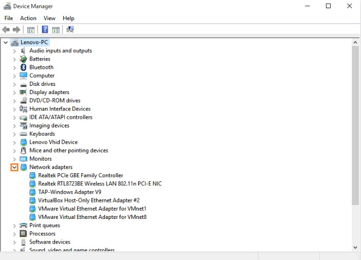The height and width of the screenshot is (260, 361).
Task: Collapse the Lenovo-PC root node
Action: pos(6,42)
